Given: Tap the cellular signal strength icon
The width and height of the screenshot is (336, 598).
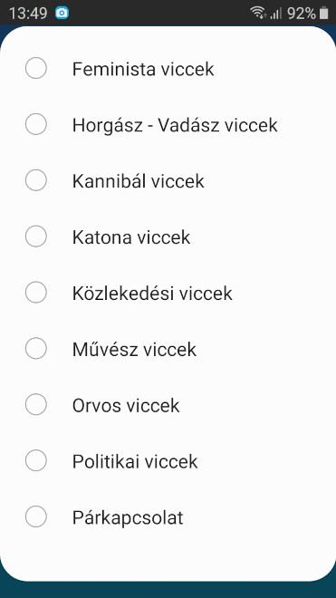Looking at the screenshot, I should [x=276, y=14].
